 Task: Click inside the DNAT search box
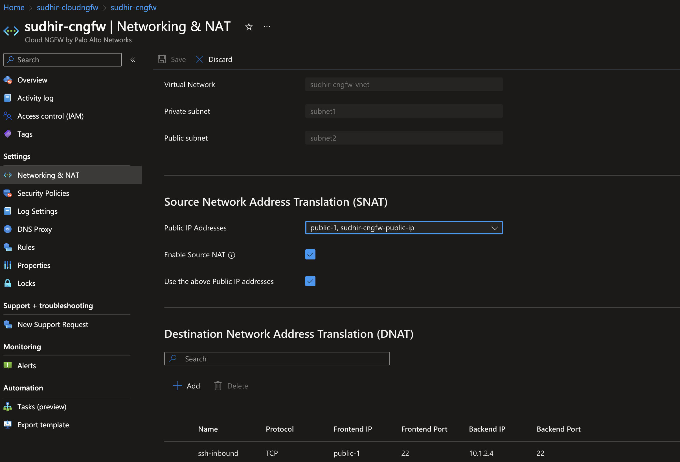[277, 359]
